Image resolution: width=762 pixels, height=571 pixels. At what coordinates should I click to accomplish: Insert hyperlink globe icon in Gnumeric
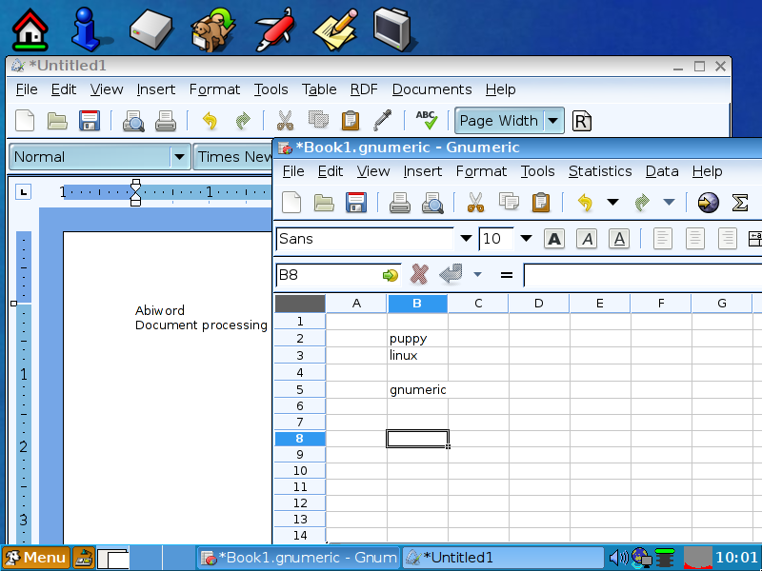click(708, 202)
